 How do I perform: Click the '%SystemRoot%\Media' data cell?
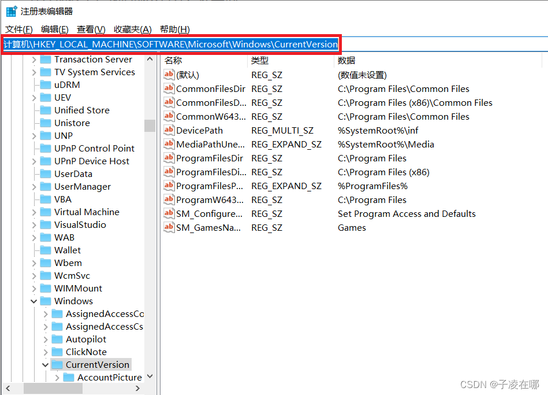click(386, 145)
